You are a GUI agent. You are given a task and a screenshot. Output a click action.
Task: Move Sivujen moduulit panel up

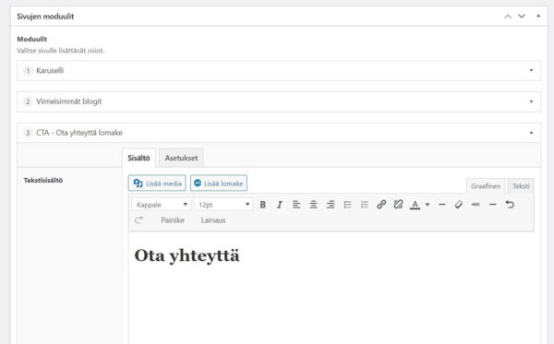coord(508,17)
